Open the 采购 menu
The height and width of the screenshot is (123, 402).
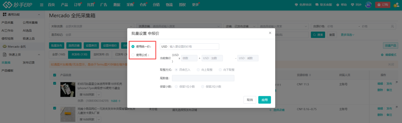(x=130, y=5)
